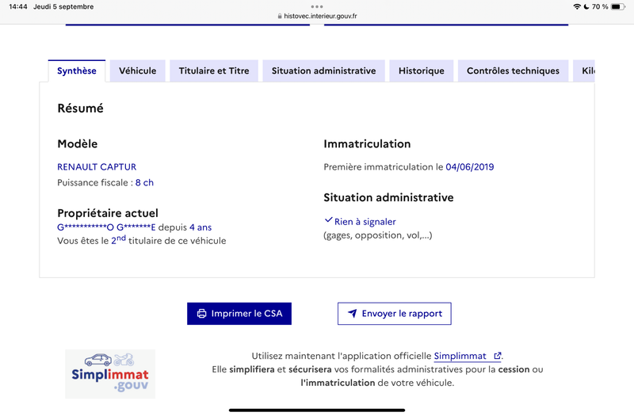Click the 8 ch fiscal power value

tap(144, 183)
